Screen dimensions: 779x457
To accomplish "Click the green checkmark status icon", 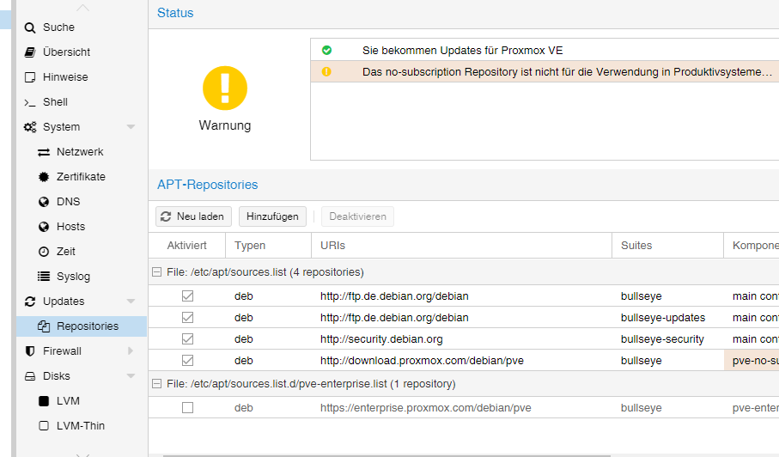I will tap(326, 50).
